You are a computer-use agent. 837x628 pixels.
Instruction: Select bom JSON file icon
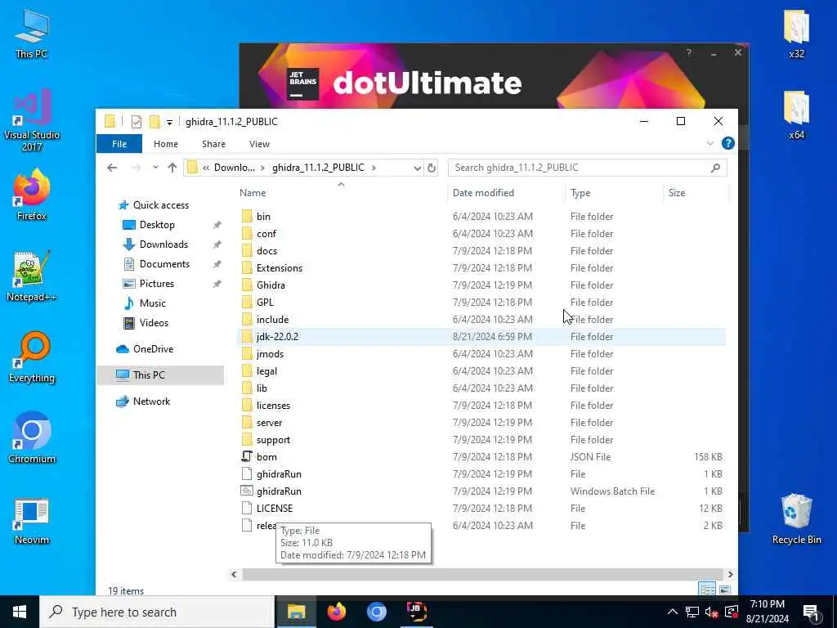click(247, 456)
